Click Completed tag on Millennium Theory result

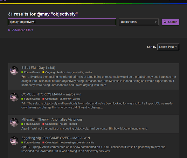(x=50, y=124)
